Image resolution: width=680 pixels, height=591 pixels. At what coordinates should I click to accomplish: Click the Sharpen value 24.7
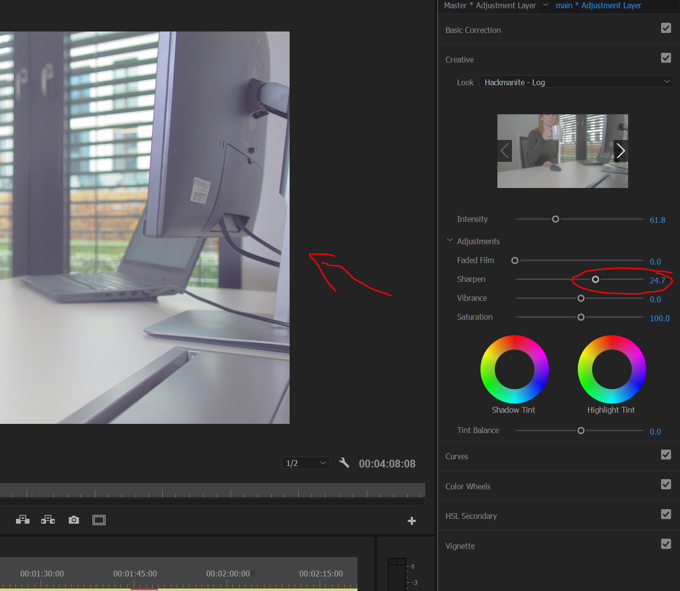(657, 280)
